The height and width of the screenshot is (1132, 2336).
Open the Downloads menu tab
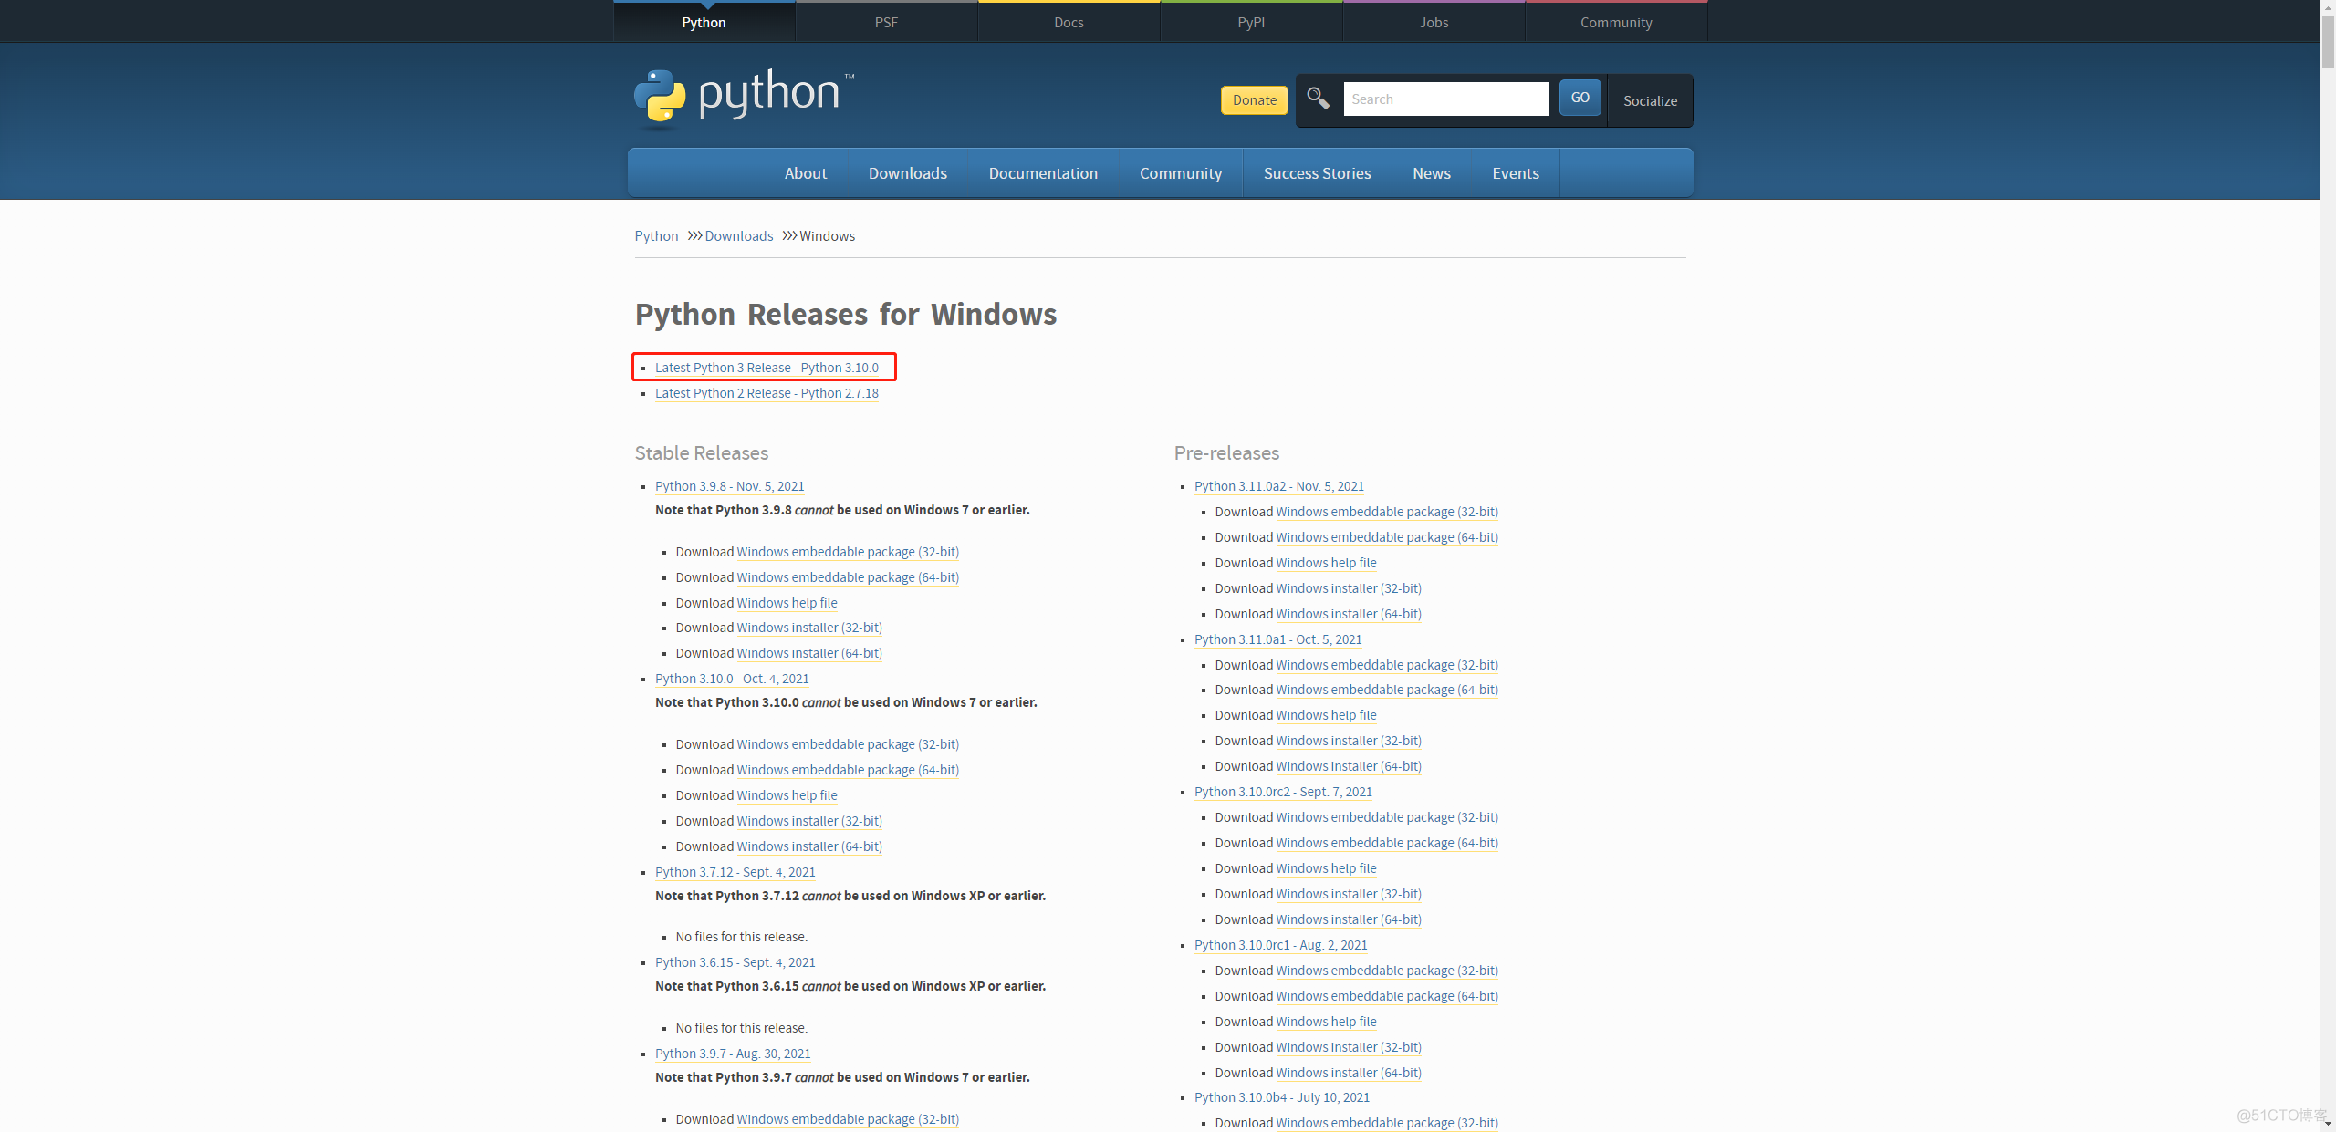tap(907, 172)
